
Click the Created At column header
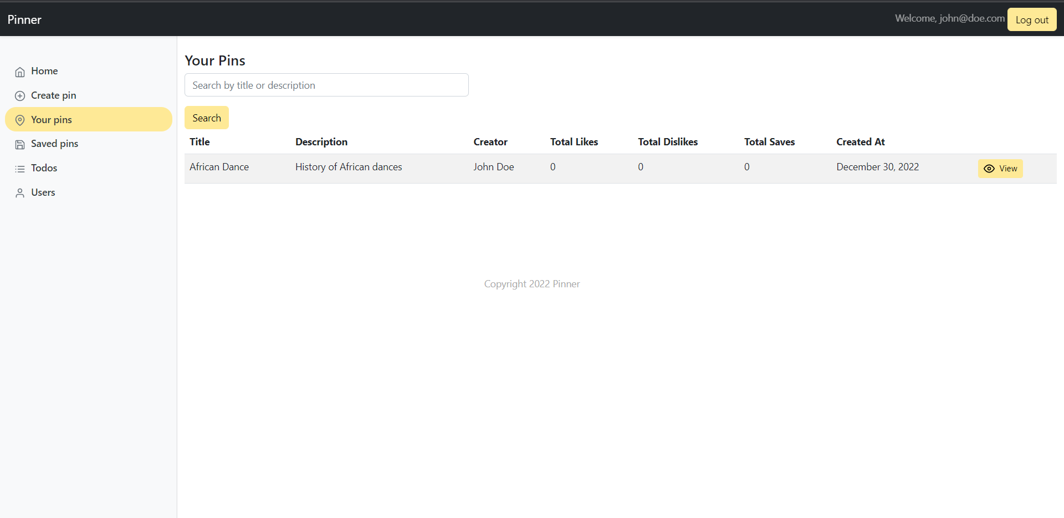click(x=861, y=141)
